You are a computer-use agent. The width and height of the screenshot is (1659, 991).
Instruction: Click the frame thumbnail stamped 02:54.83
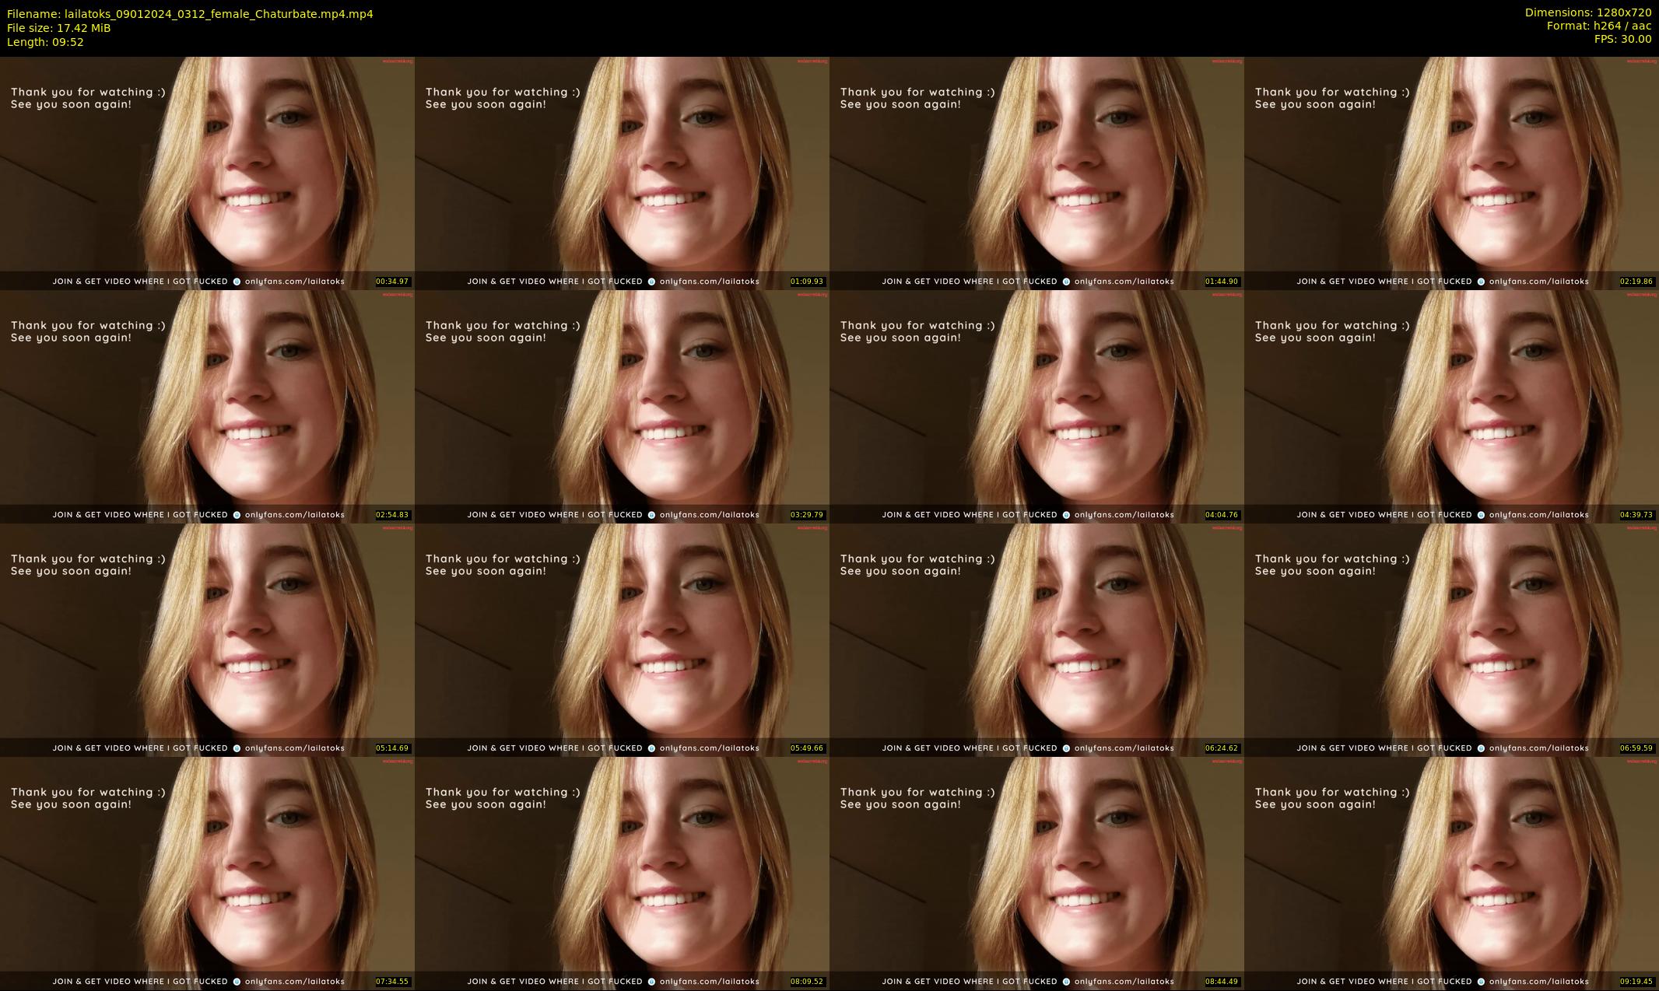click(207, 406)
